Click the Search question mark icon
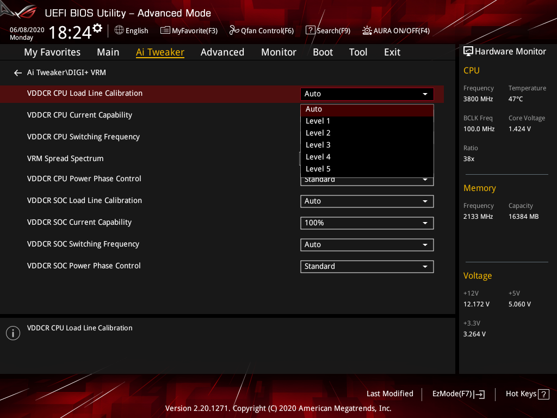 coord(310,30)
